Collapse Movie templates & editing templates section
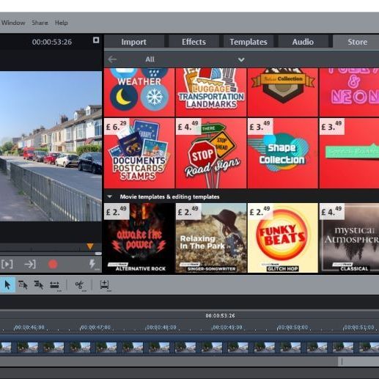379x379 pixels. tap(109, 196)
